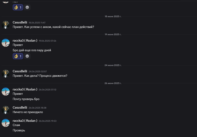Click raccka3's avatar on the 26.06.2025 07:12 message
This screenshot has height=137, width=197.
pos(6,92)
